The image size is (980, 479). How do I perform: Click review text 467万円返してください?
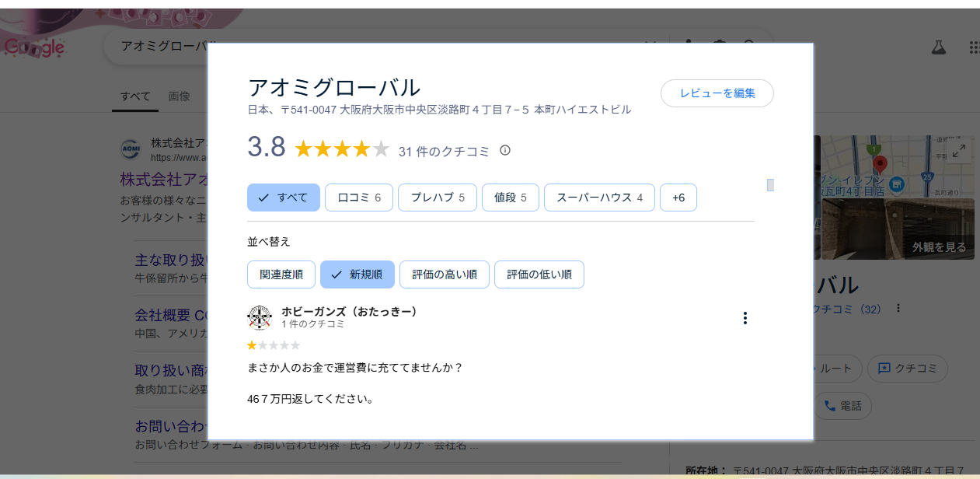point(311,400)
